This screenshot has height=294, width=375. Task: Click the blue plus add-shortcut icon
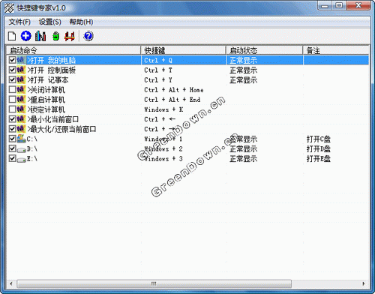(26, 36)
